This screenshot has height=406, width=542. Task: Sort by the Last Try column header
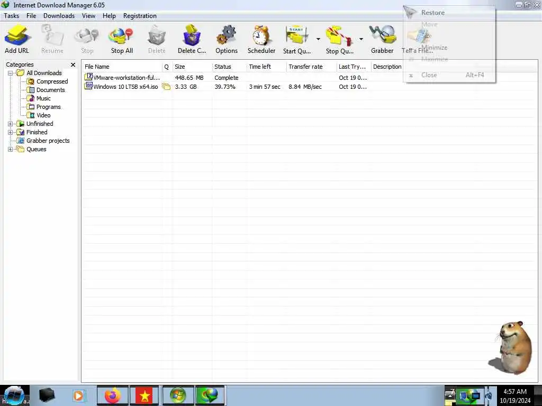pyautogui.click(x=354, y=67)
